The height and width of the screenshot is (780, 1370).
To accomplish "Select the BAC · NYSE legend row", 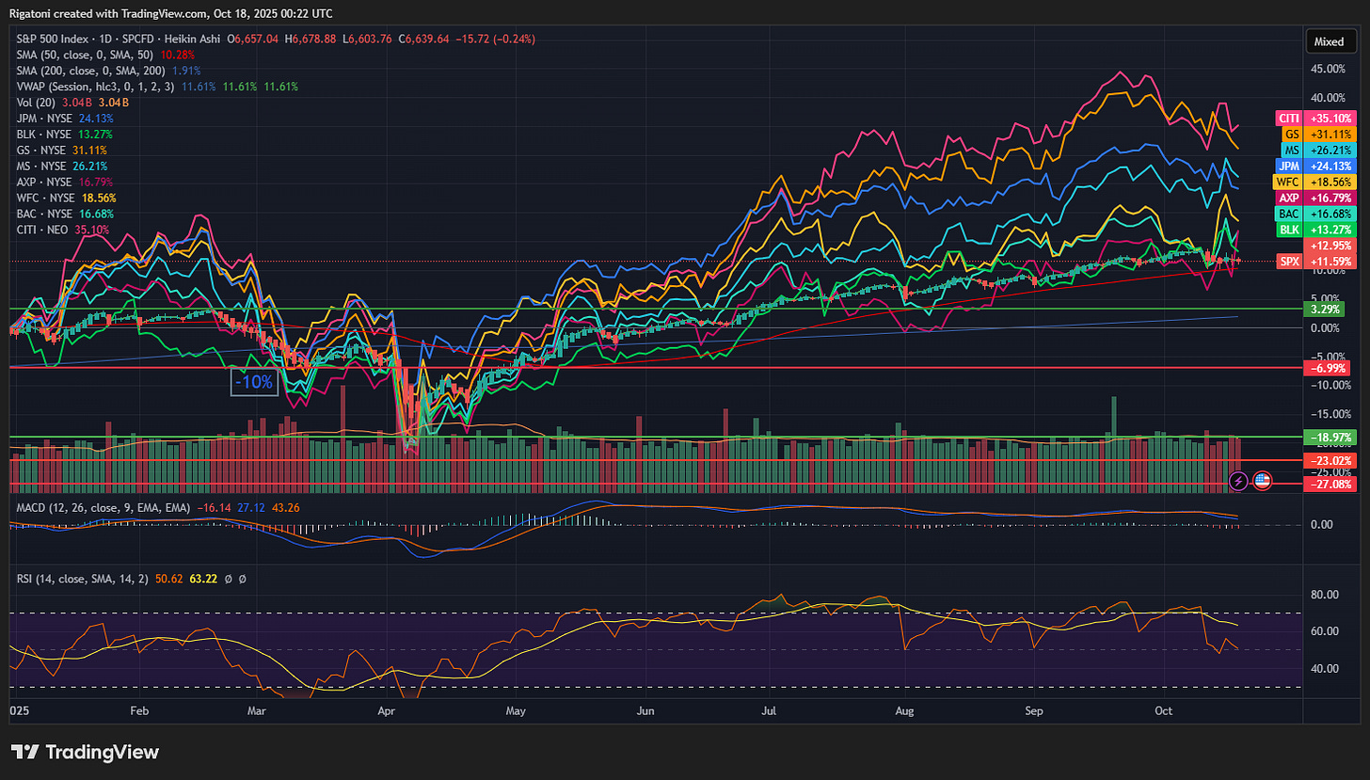I will pos(65,215).
